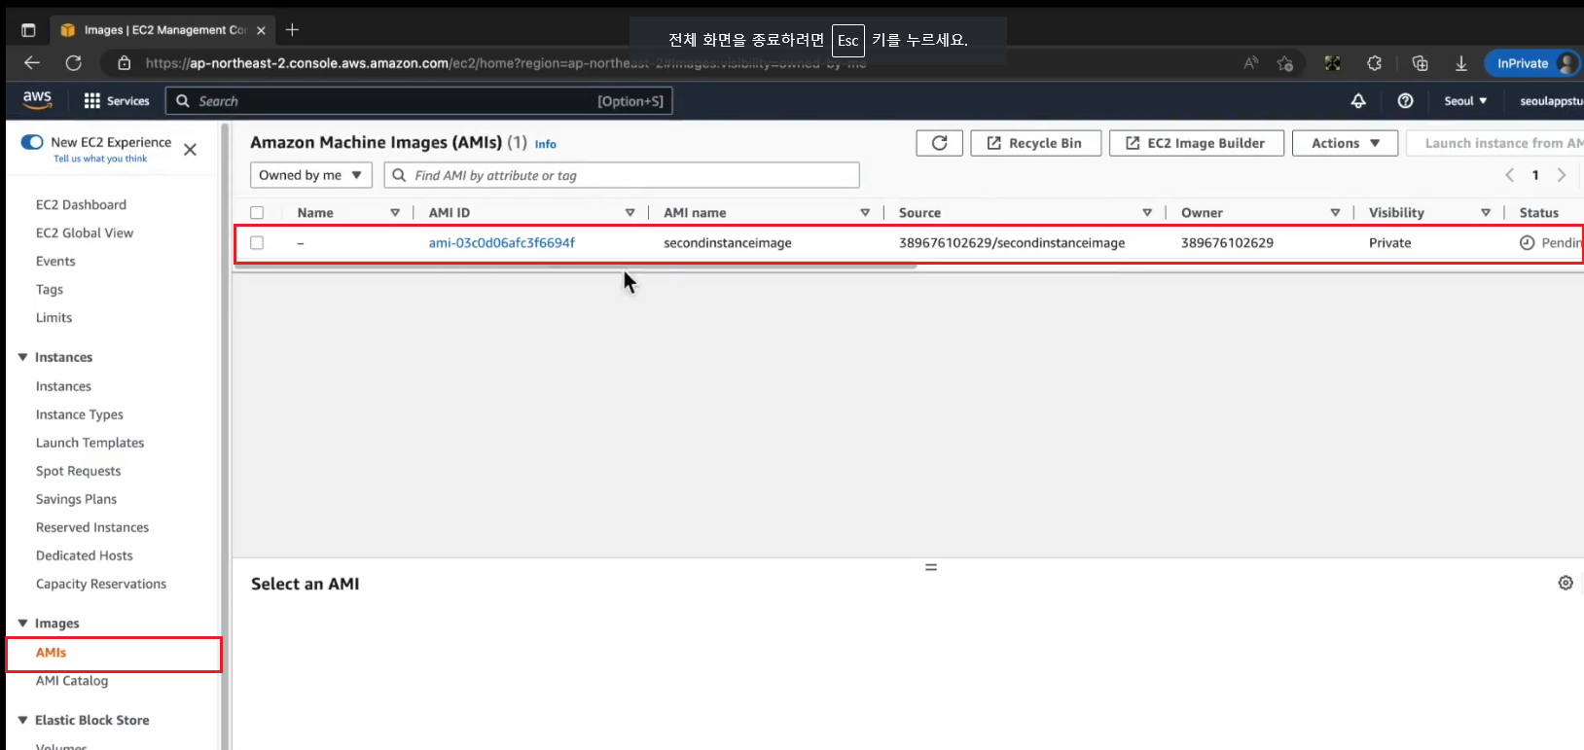Check the secondinstanceimage row checkbox
Viewport: 1584px width, 750px height.
tap(257, 243)
